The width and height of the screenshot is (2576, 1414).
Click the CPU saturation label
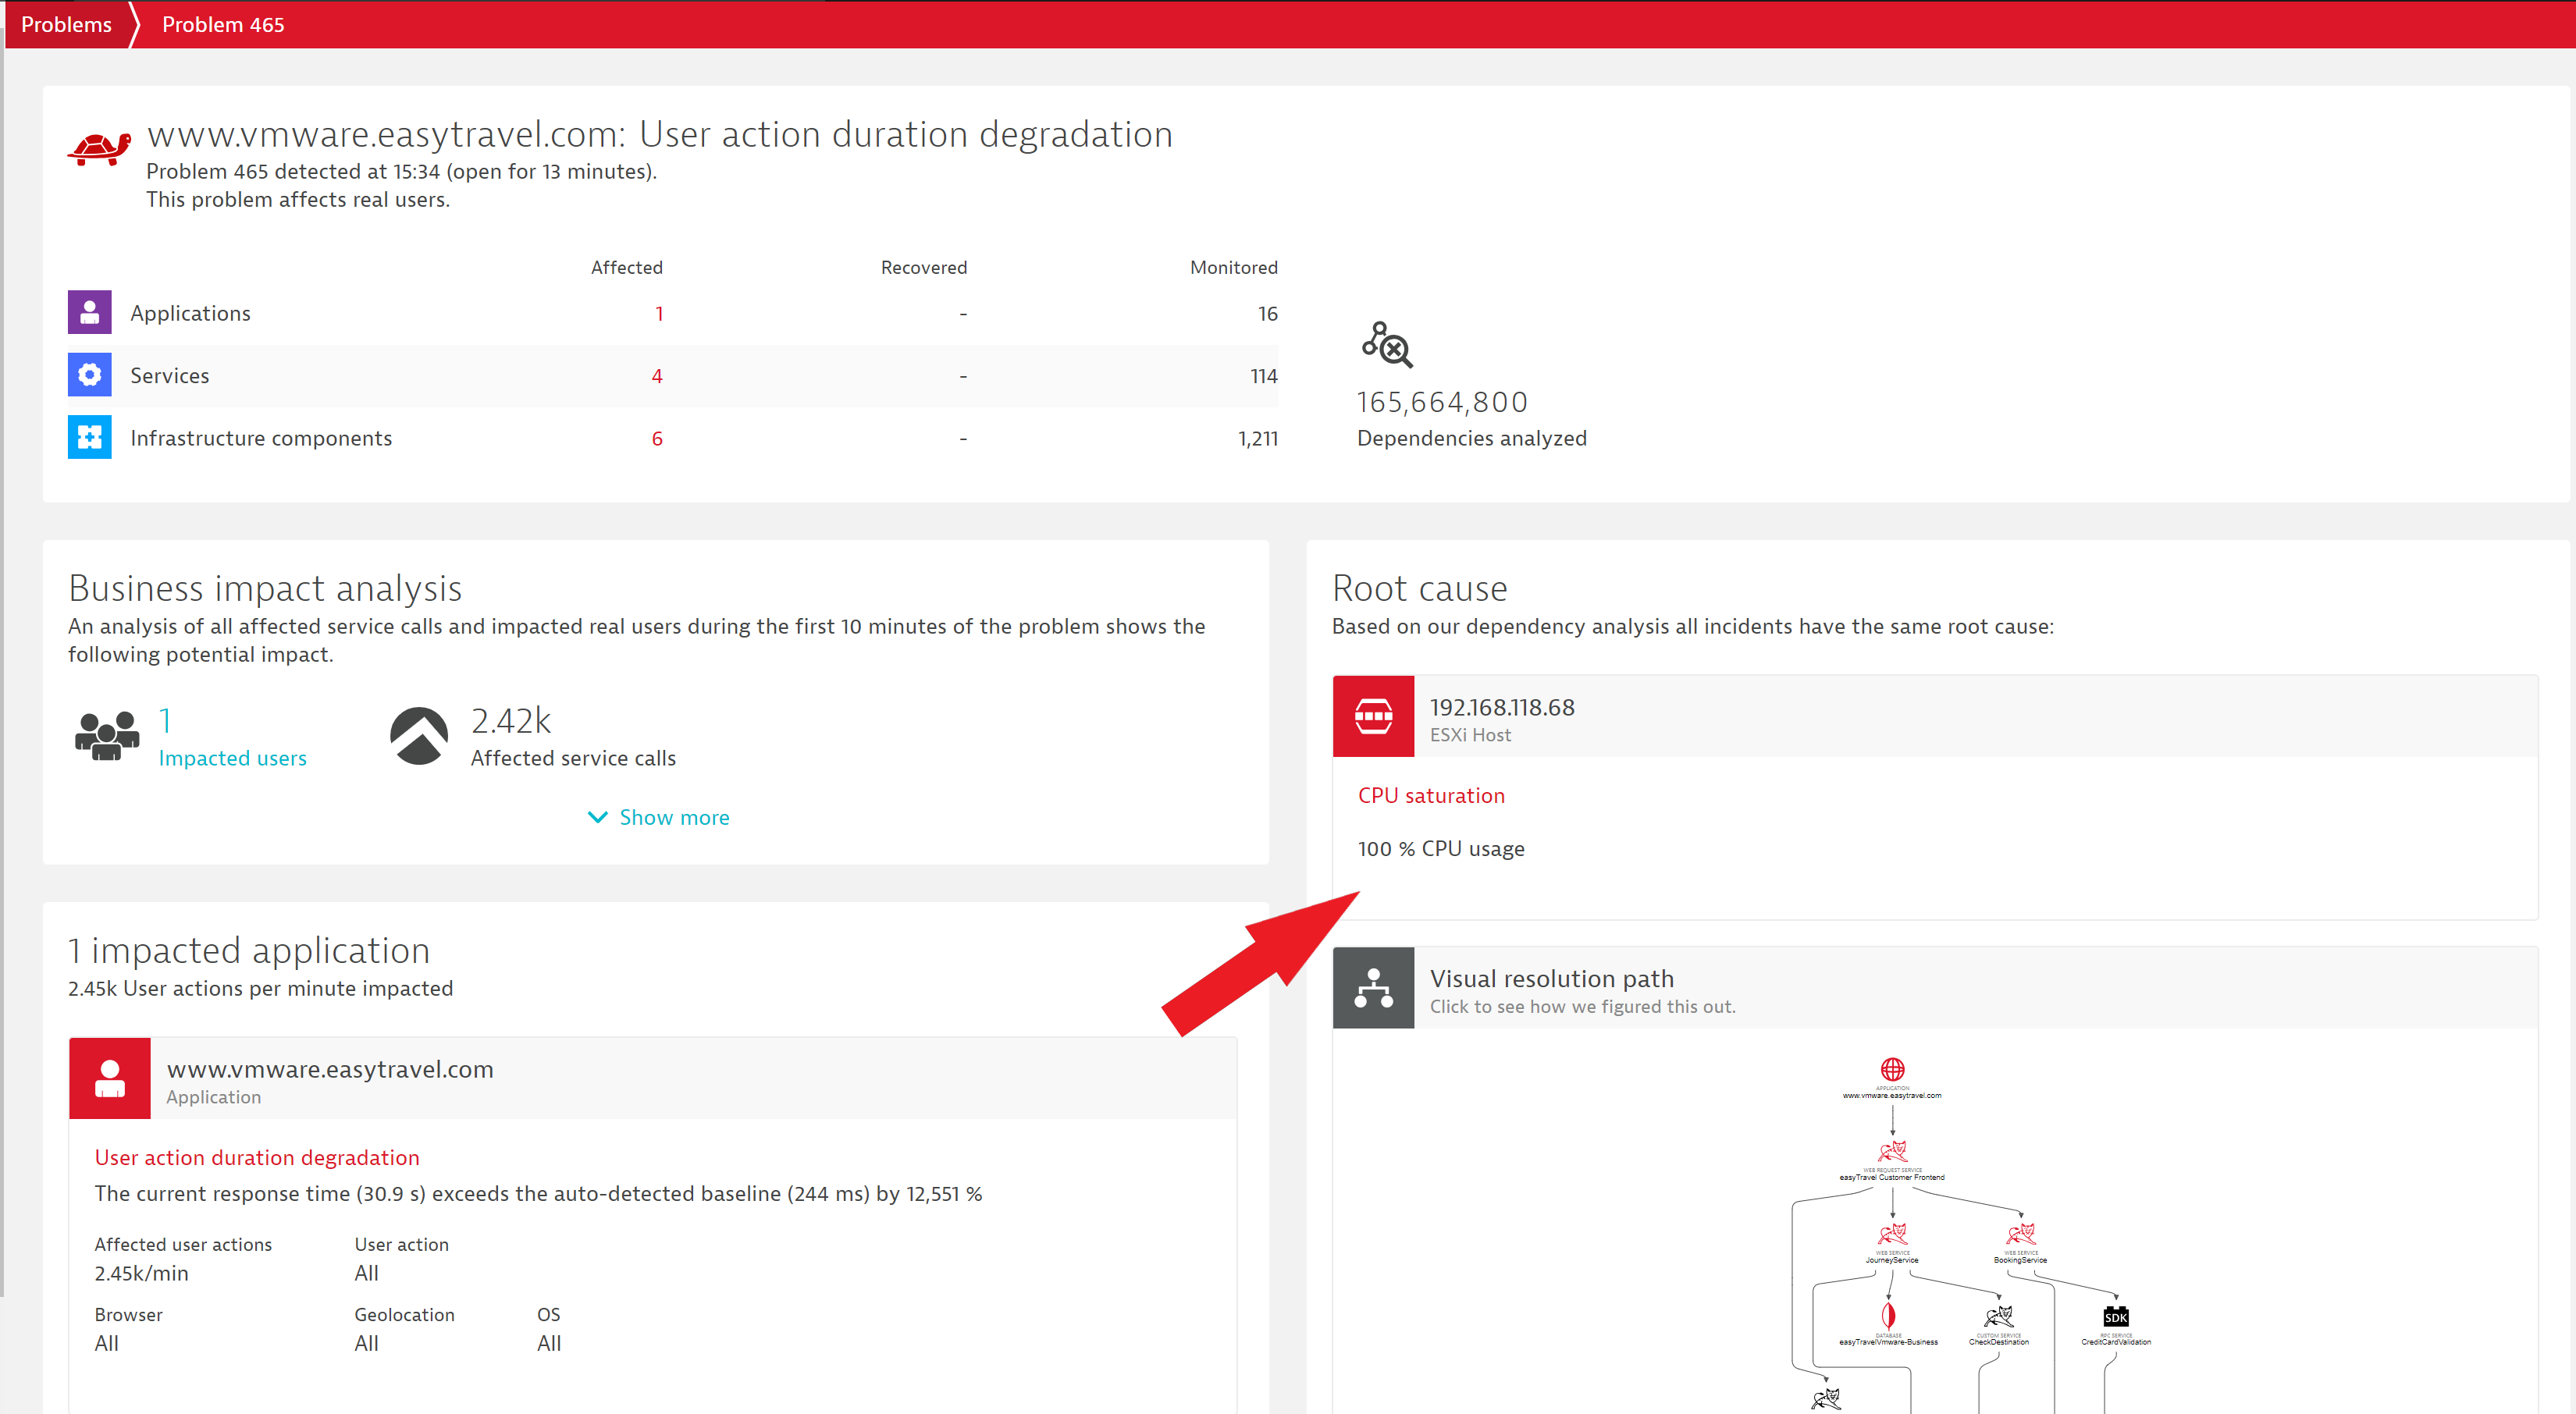point(1431,795)
